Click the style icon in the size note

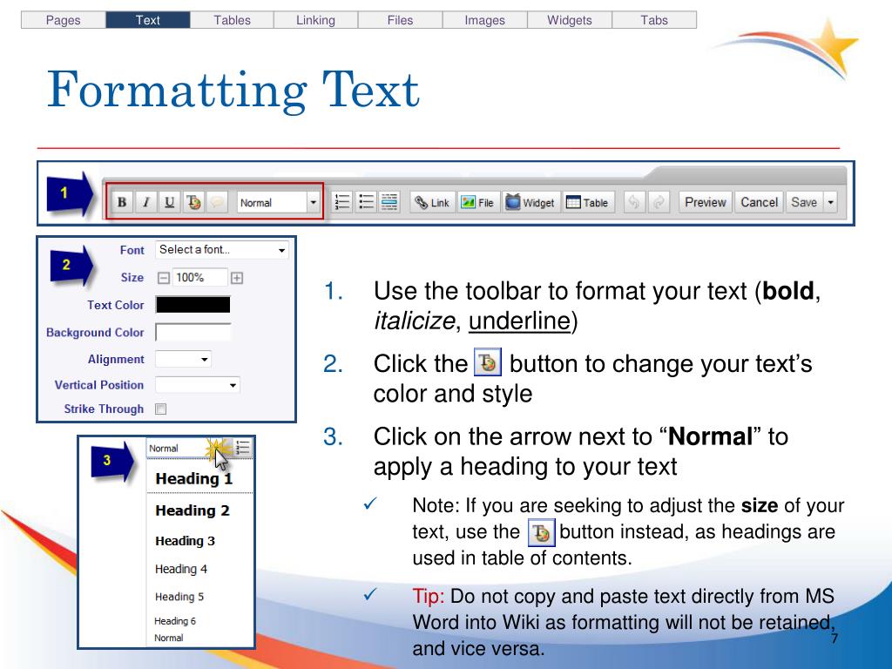[x=542, y=532]
